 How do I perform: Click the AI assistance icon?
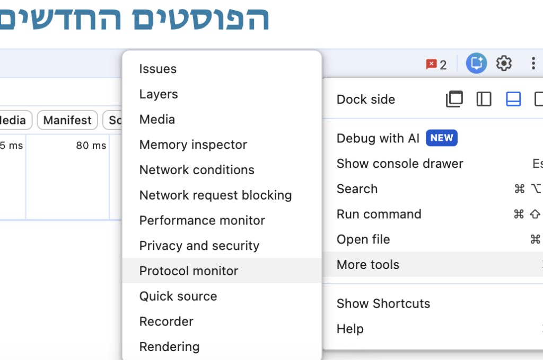476,64
